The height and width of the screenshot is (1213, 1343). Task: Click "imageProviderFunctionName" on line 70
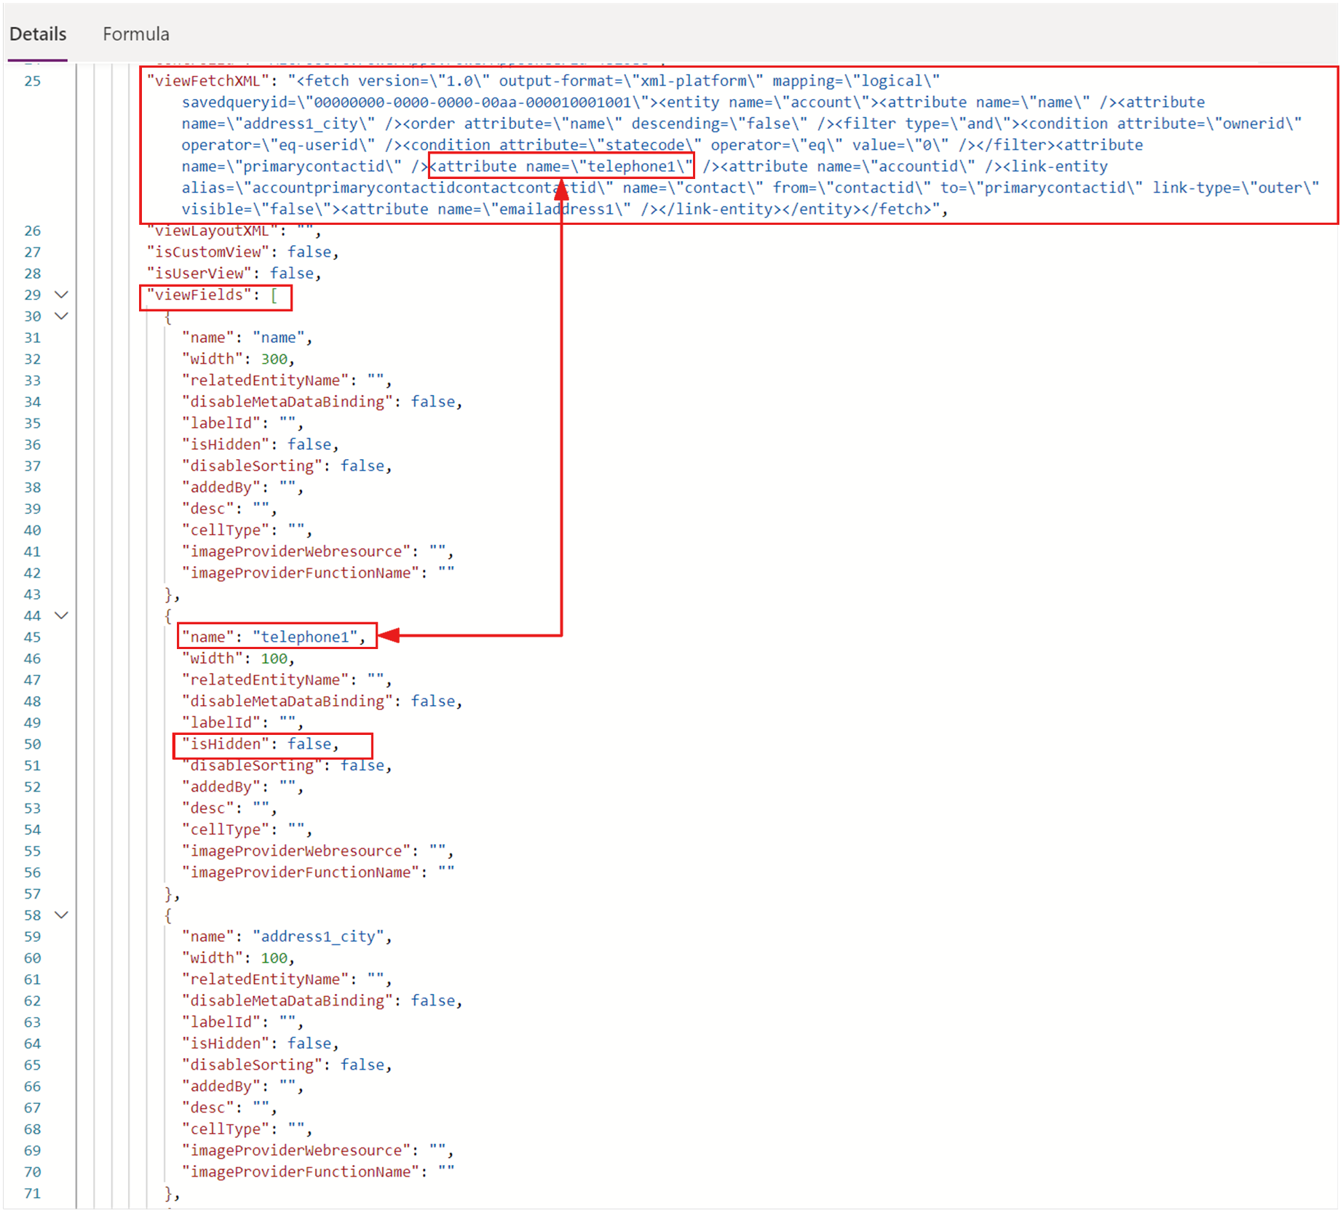click(x=301, y=1172)
